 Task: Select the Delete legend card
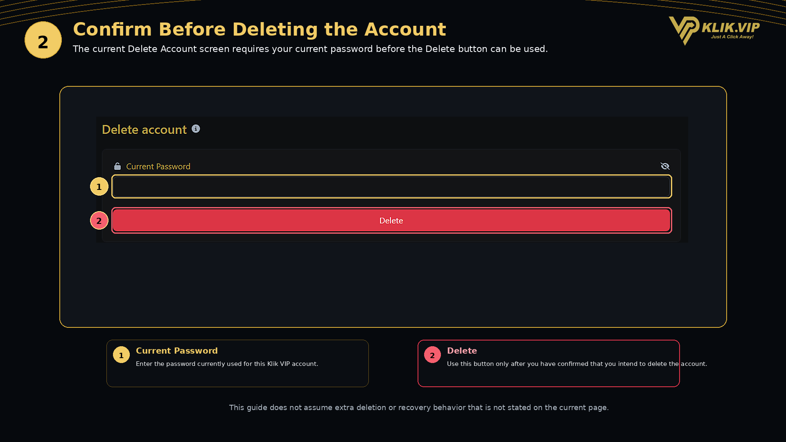[549, 363]
